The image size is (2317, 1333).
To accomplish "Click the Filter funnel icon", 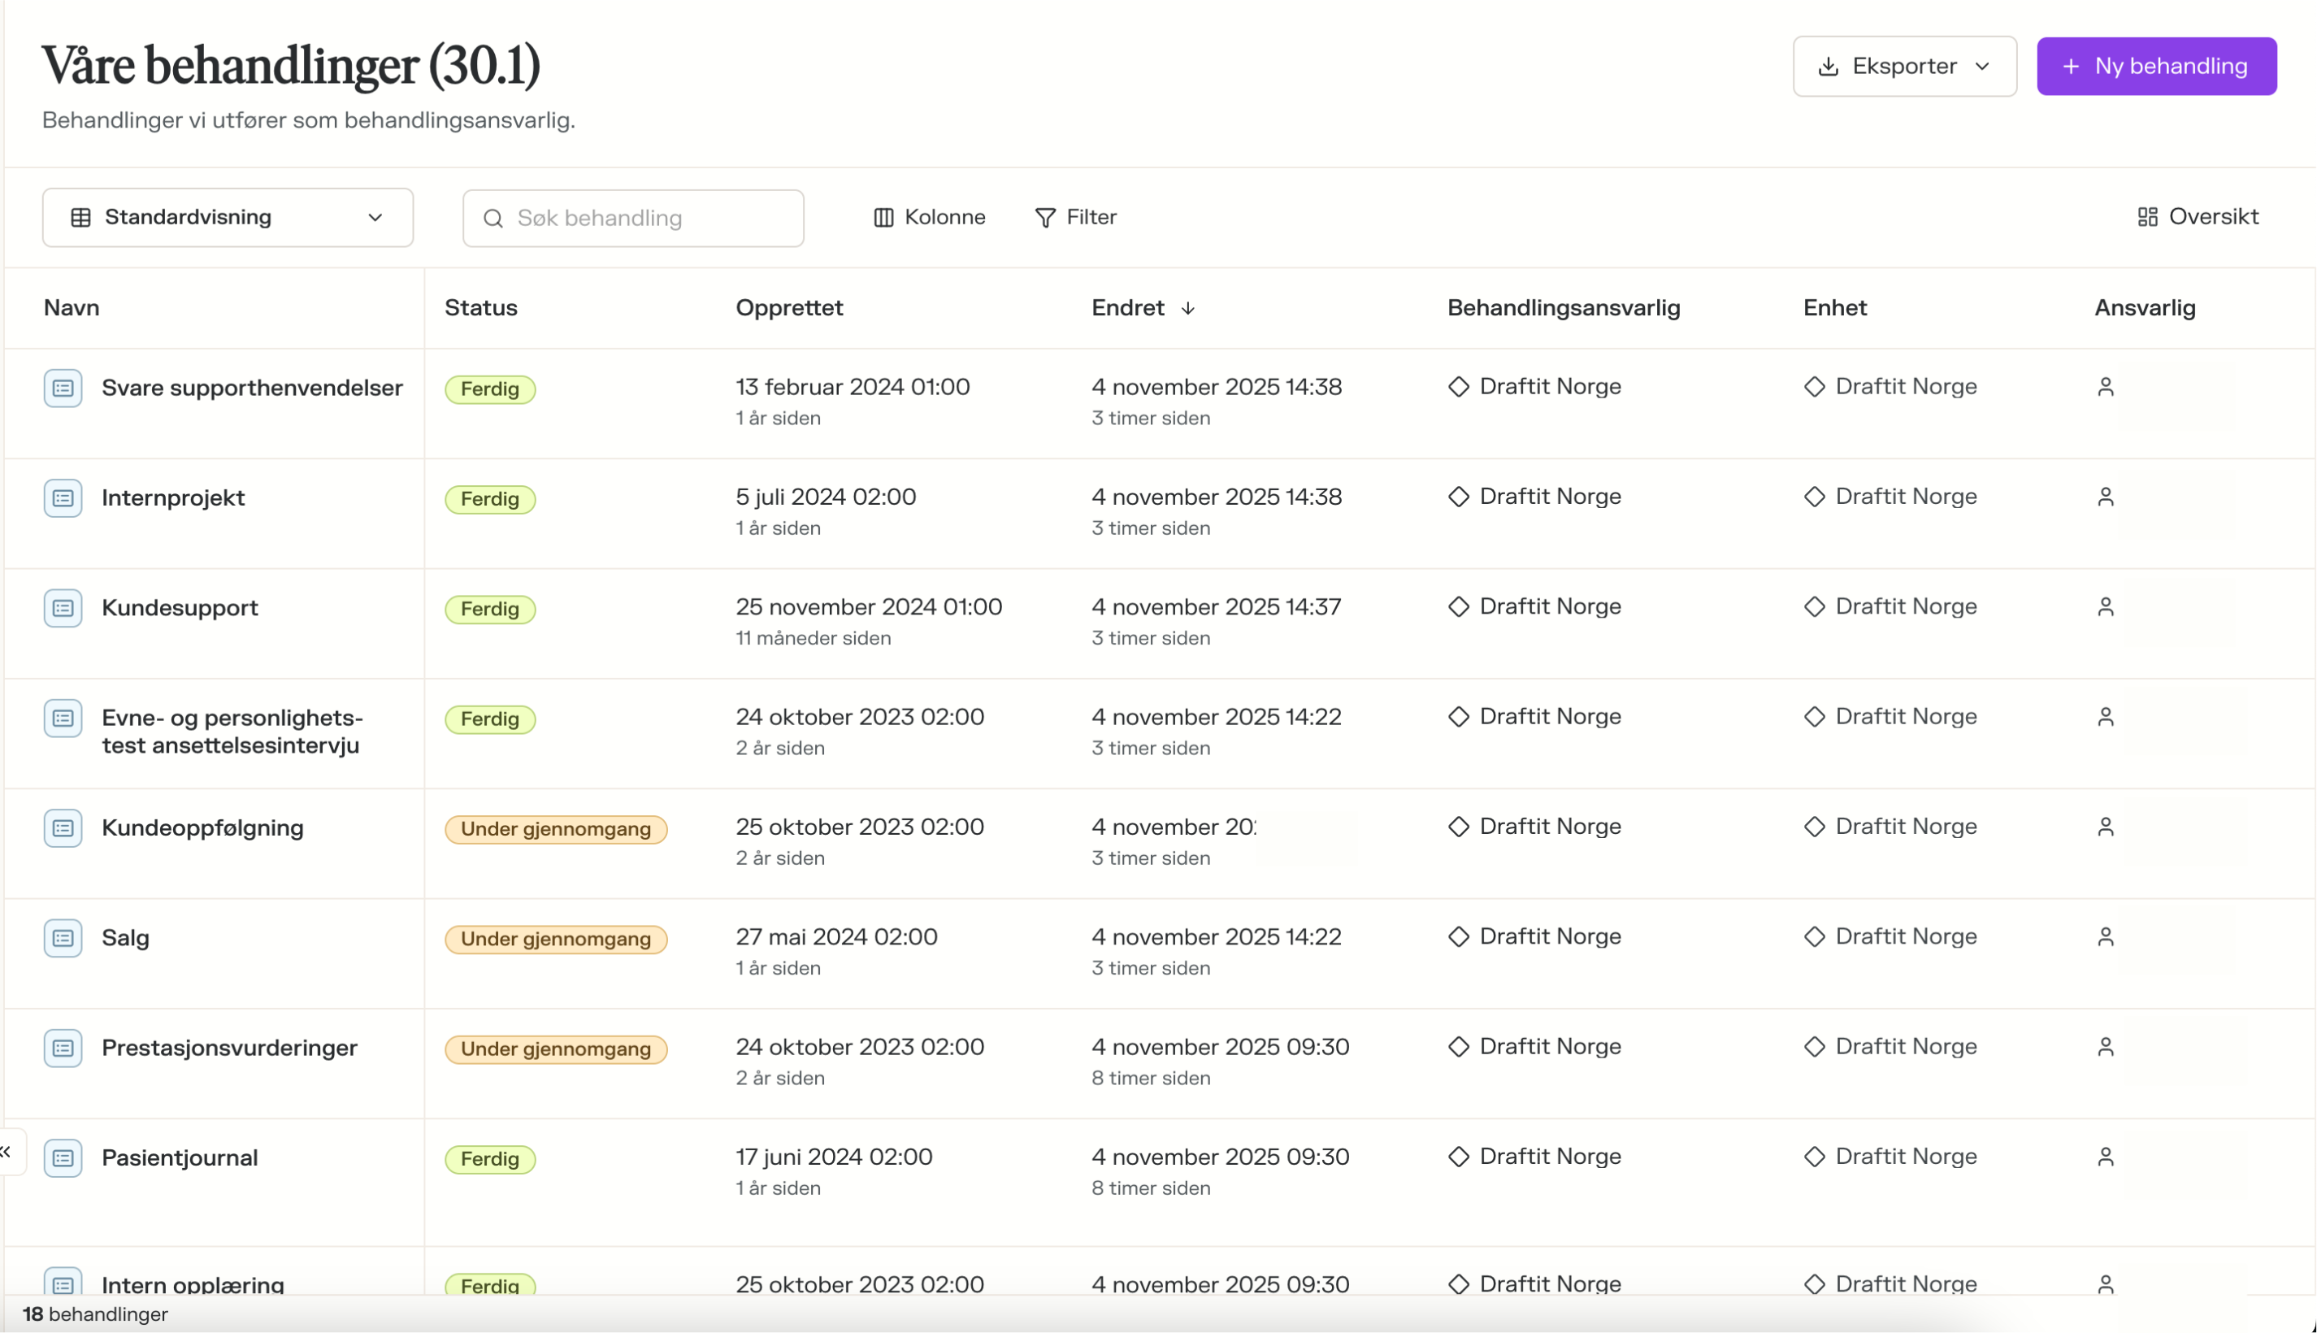I will pyautogui.click(x=1044, y=218).
